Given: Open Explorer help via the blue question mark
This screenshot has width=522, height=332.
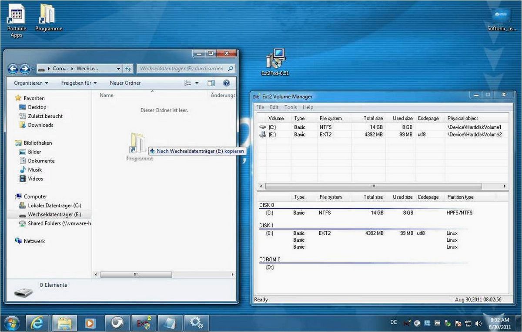Looking at the screenshot, I should pos(226,83).
